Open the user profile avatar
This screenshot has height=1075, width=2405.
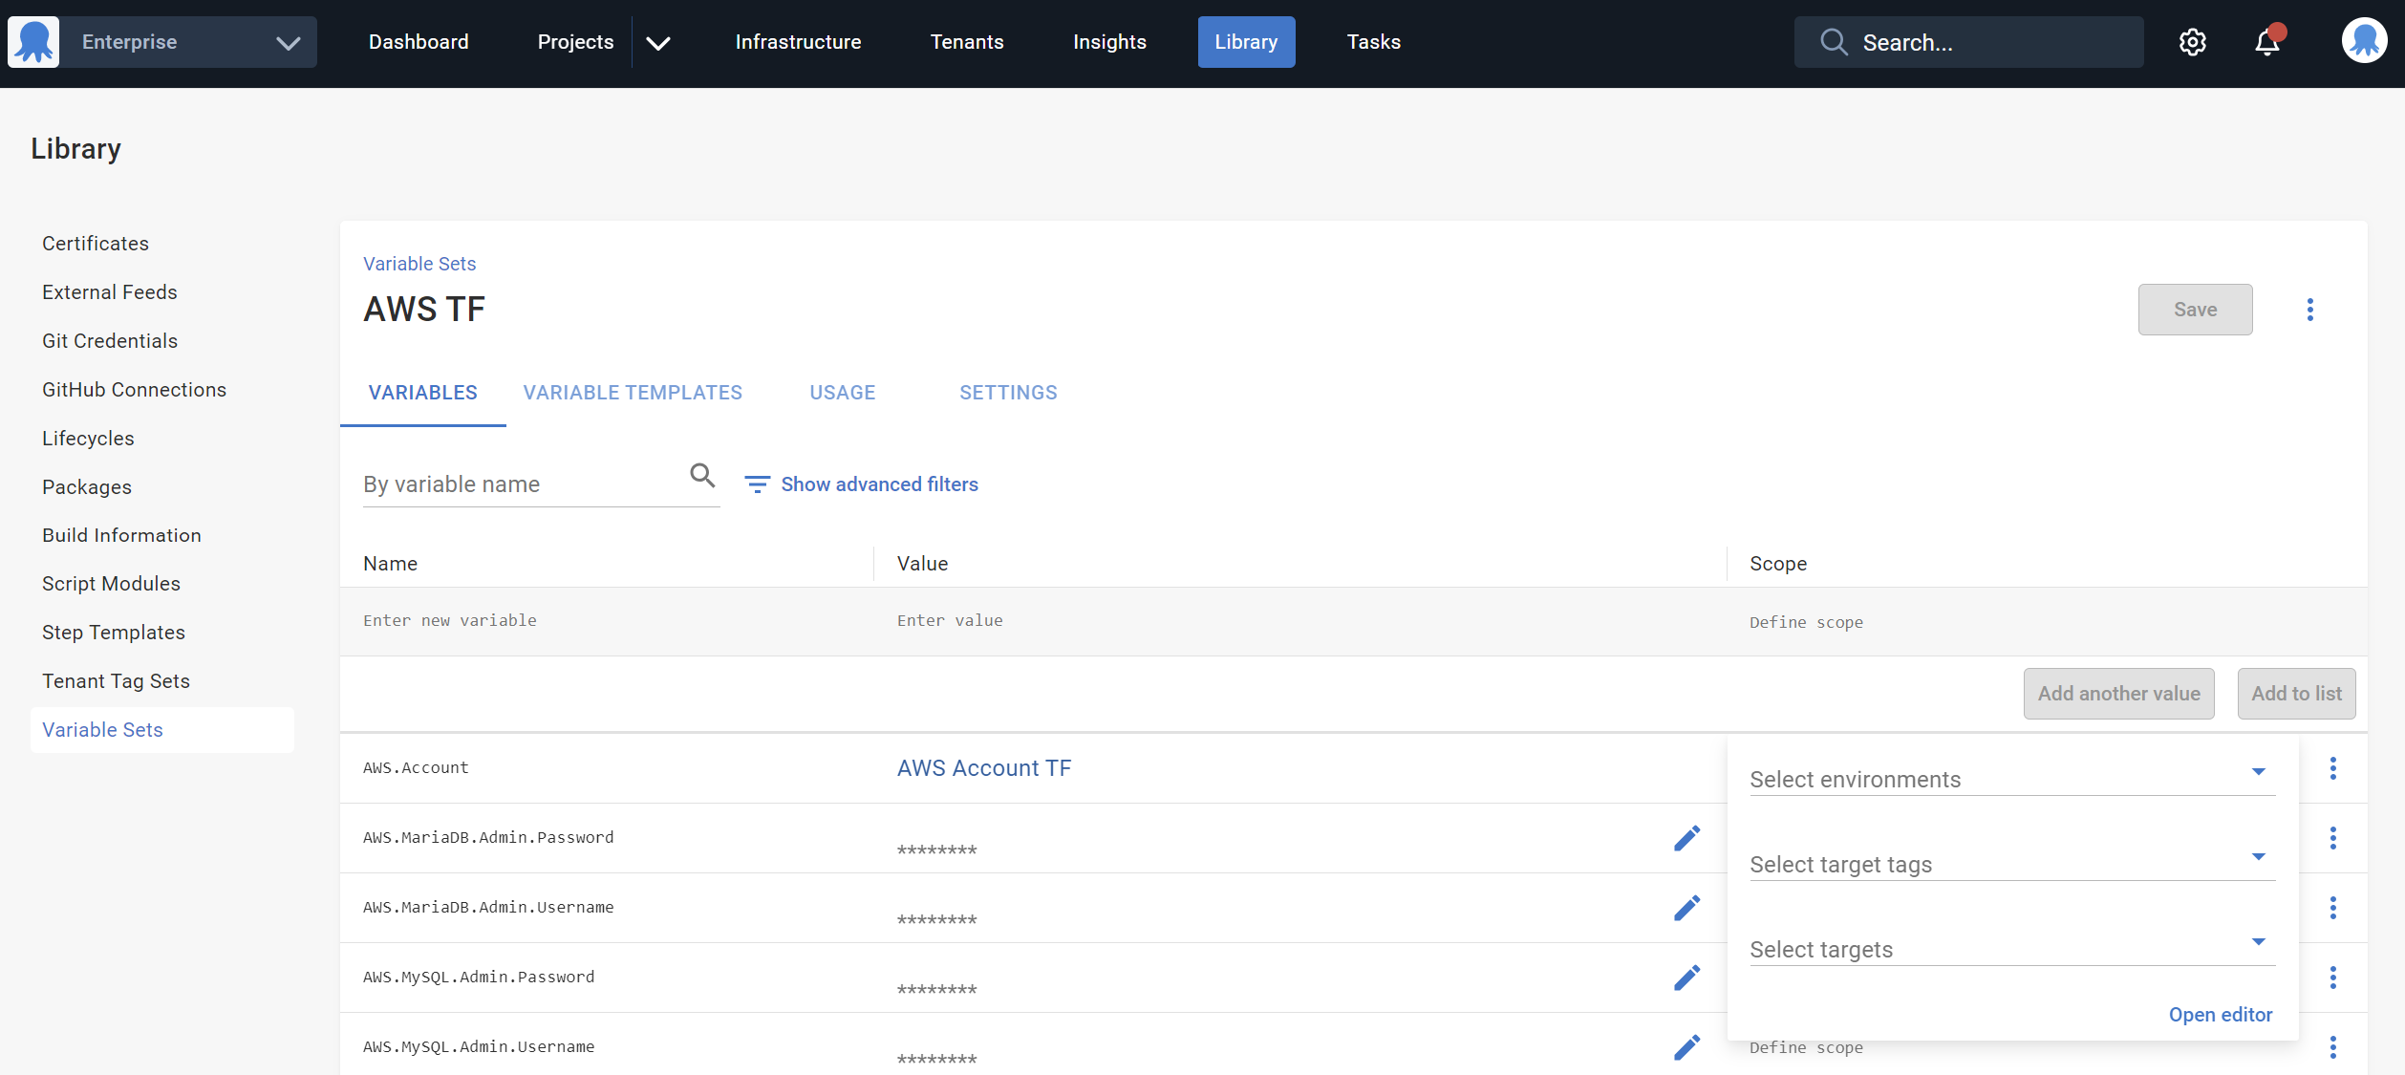[x=2364, y=41]
